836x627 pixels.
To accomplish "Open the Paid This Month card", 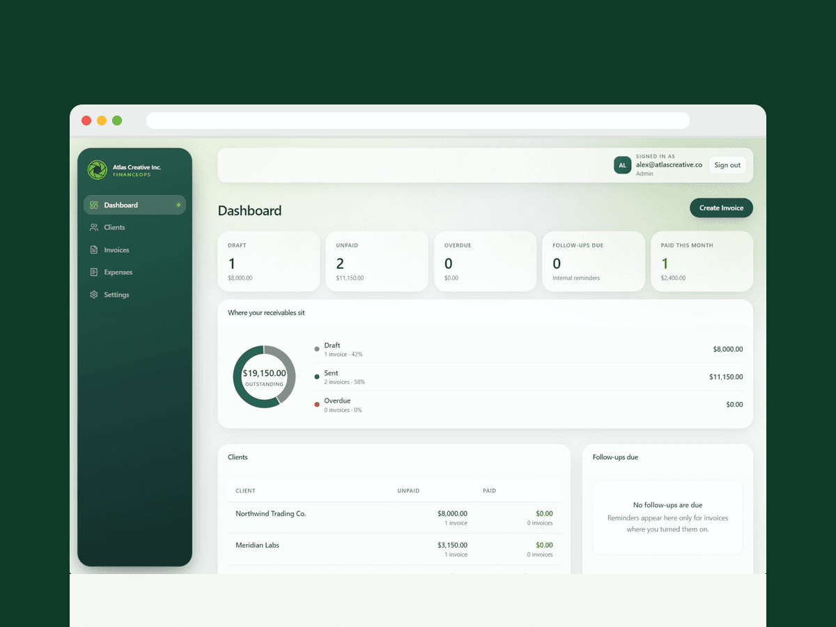I will 702,261.
